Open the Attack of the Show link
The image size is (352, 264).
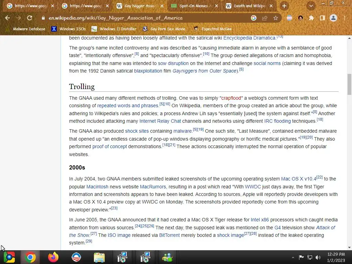pyautogui.click(x=326, y=228)
